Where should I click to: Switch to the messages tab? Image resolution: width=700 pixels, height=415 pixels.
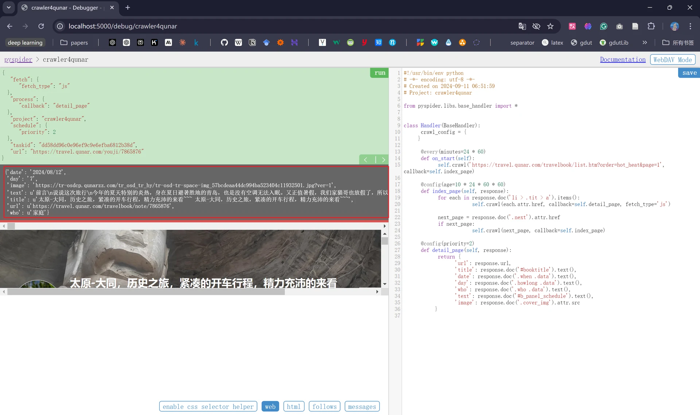362,406
